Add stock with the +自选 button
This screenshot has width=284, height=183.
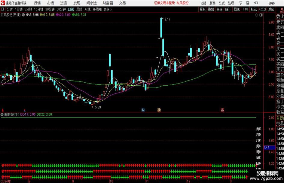click(263, 9)
